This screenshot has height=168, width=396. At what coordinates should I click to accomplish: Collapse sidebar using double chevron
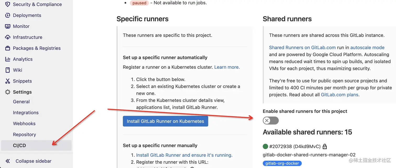point(8,161)
